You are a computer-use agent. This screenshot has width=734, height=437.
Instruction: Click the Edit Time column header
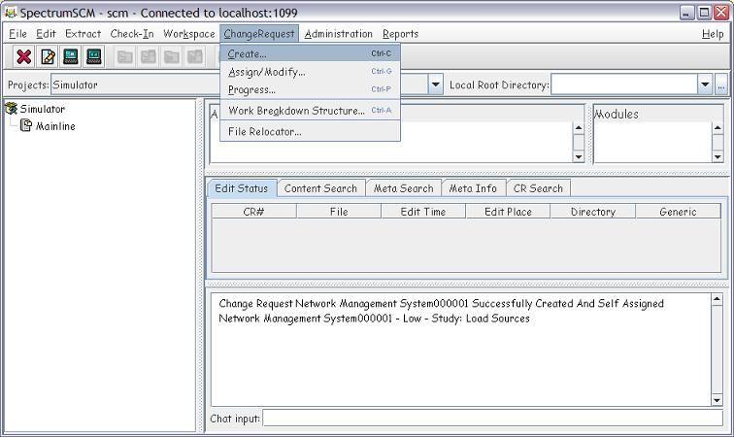tap(423, 212)
